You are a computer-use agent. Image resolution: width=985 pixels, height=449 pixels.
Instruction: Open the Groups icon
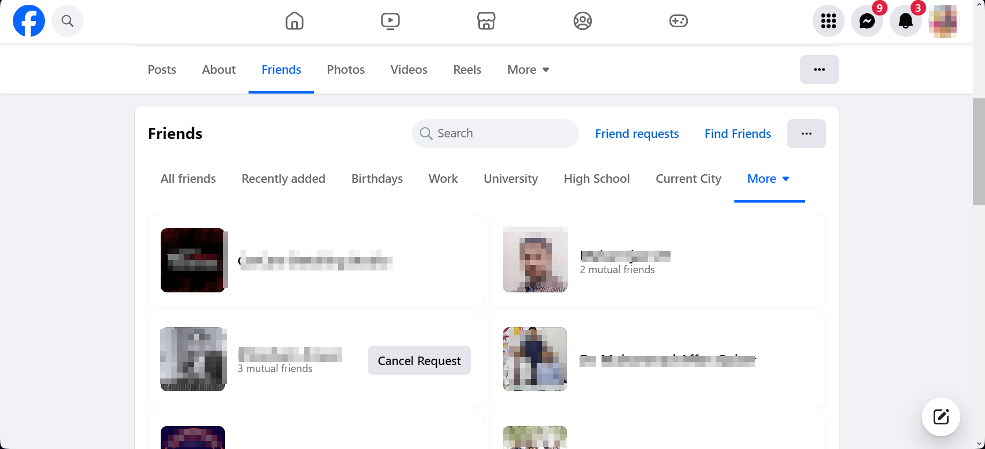(583, 21)
